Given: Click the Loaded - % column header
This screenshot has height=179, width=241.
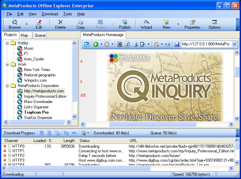Looking at the screenshot, I should click(x=41, y=141).
